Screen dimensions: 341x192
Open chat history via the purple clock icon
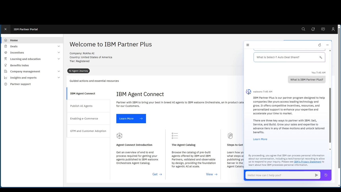326,175
